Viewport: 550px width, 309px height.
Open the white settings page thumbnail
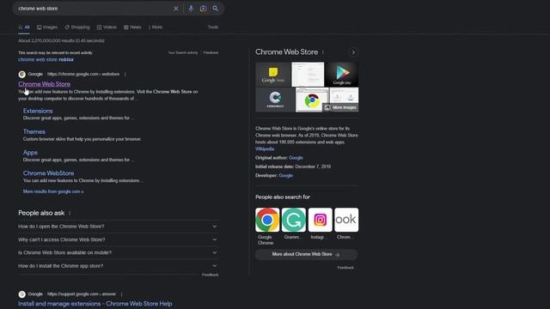[x=308, y=75]
